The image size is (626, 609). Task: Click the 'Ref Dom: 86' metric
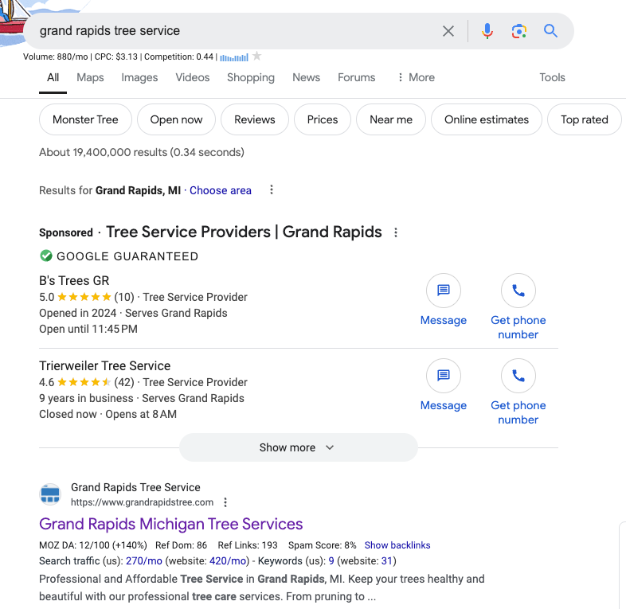182,545
